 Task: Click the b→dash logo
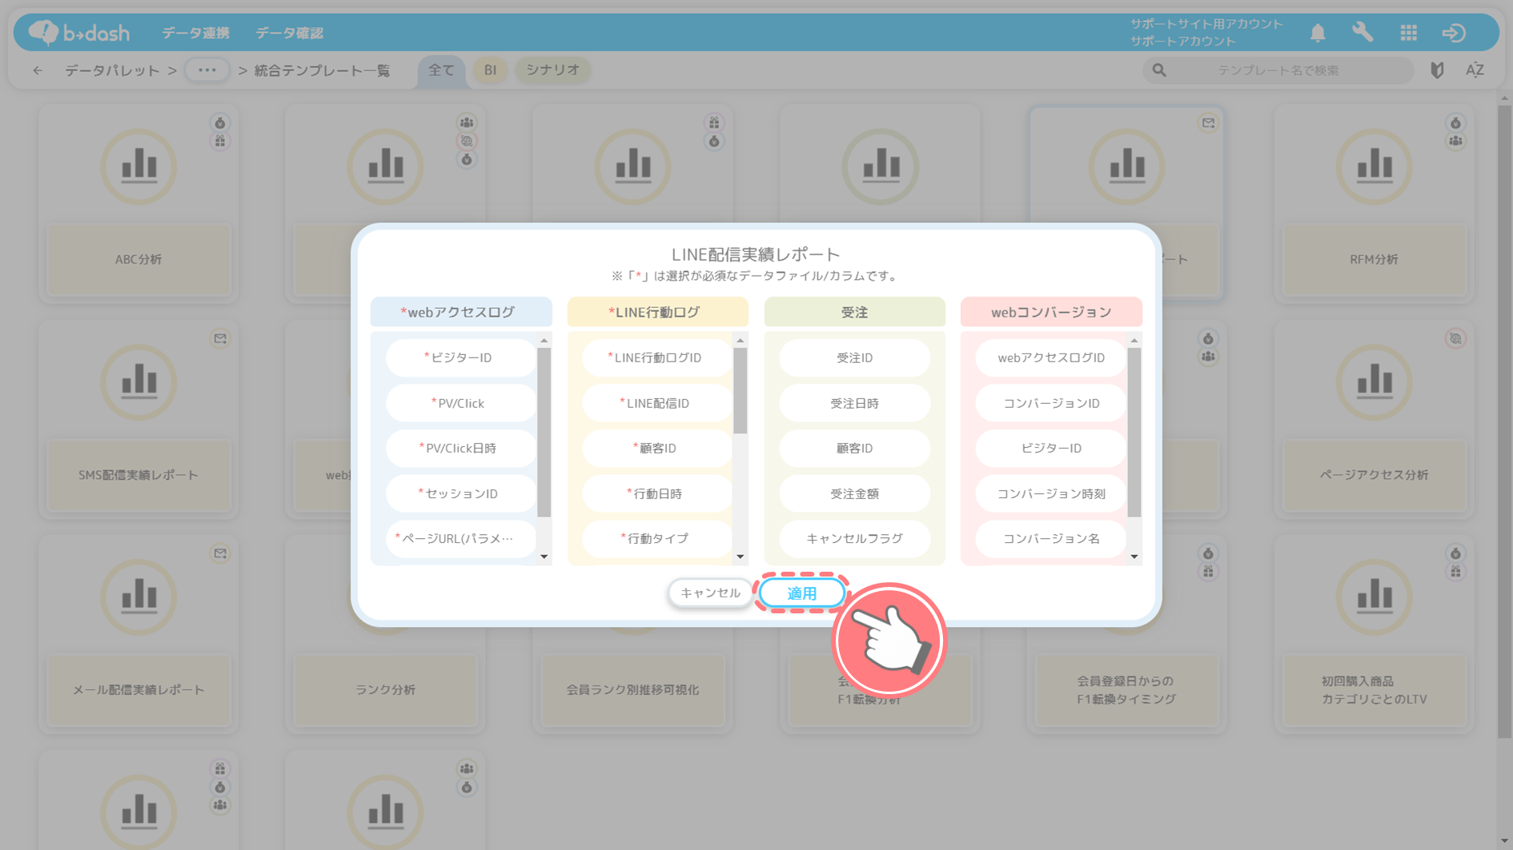pos(78,32)
